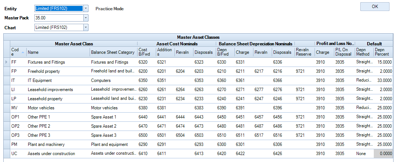Select the Spare Asset 3 category cell
This screenshot has width=395, height=162.
[x=113, y=135]
